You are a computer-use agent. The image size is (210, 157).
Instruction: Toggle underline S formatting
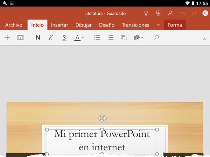pos(64,38)
